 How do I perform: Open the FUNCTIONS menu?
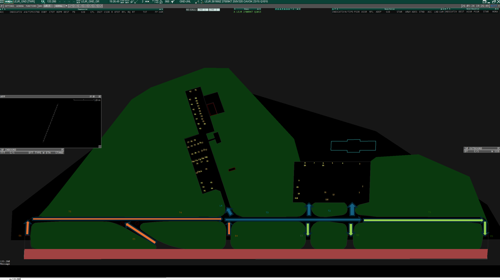[31, 6]
